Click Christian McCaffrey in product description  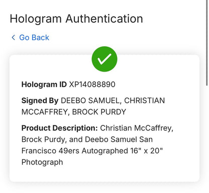coord(137,128)
